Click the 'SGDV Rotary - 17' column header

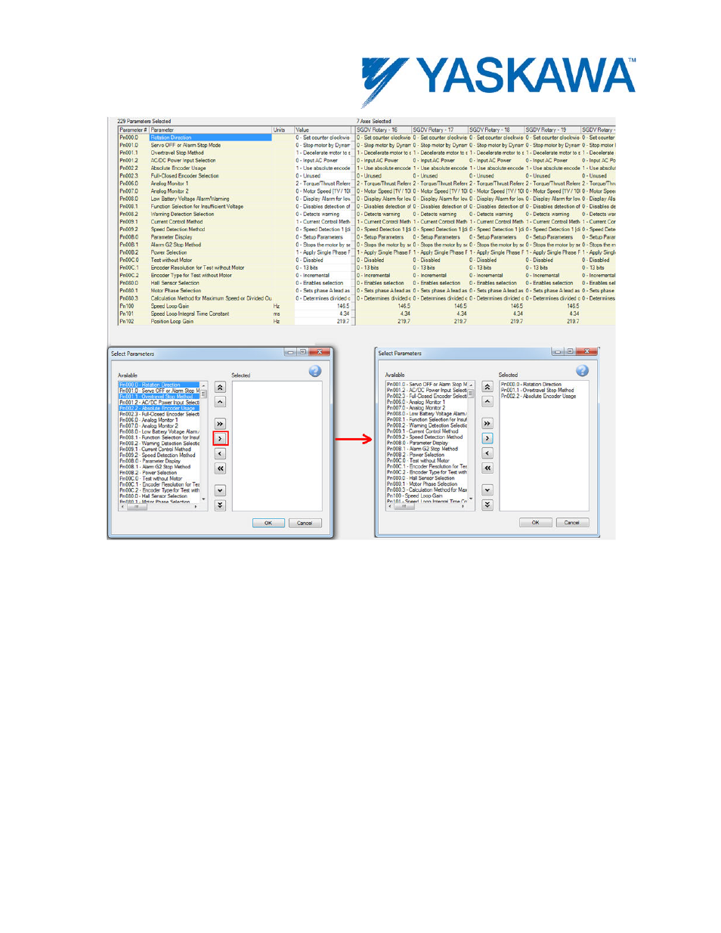tap(441, 130)
